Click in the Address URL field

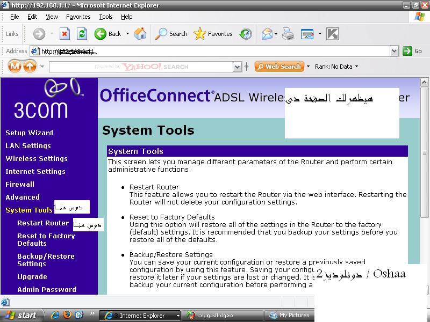click(210, 51)
